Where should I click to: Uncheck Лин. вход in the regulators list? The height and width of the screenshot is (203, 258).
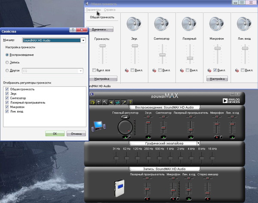[x=7, y=111]
